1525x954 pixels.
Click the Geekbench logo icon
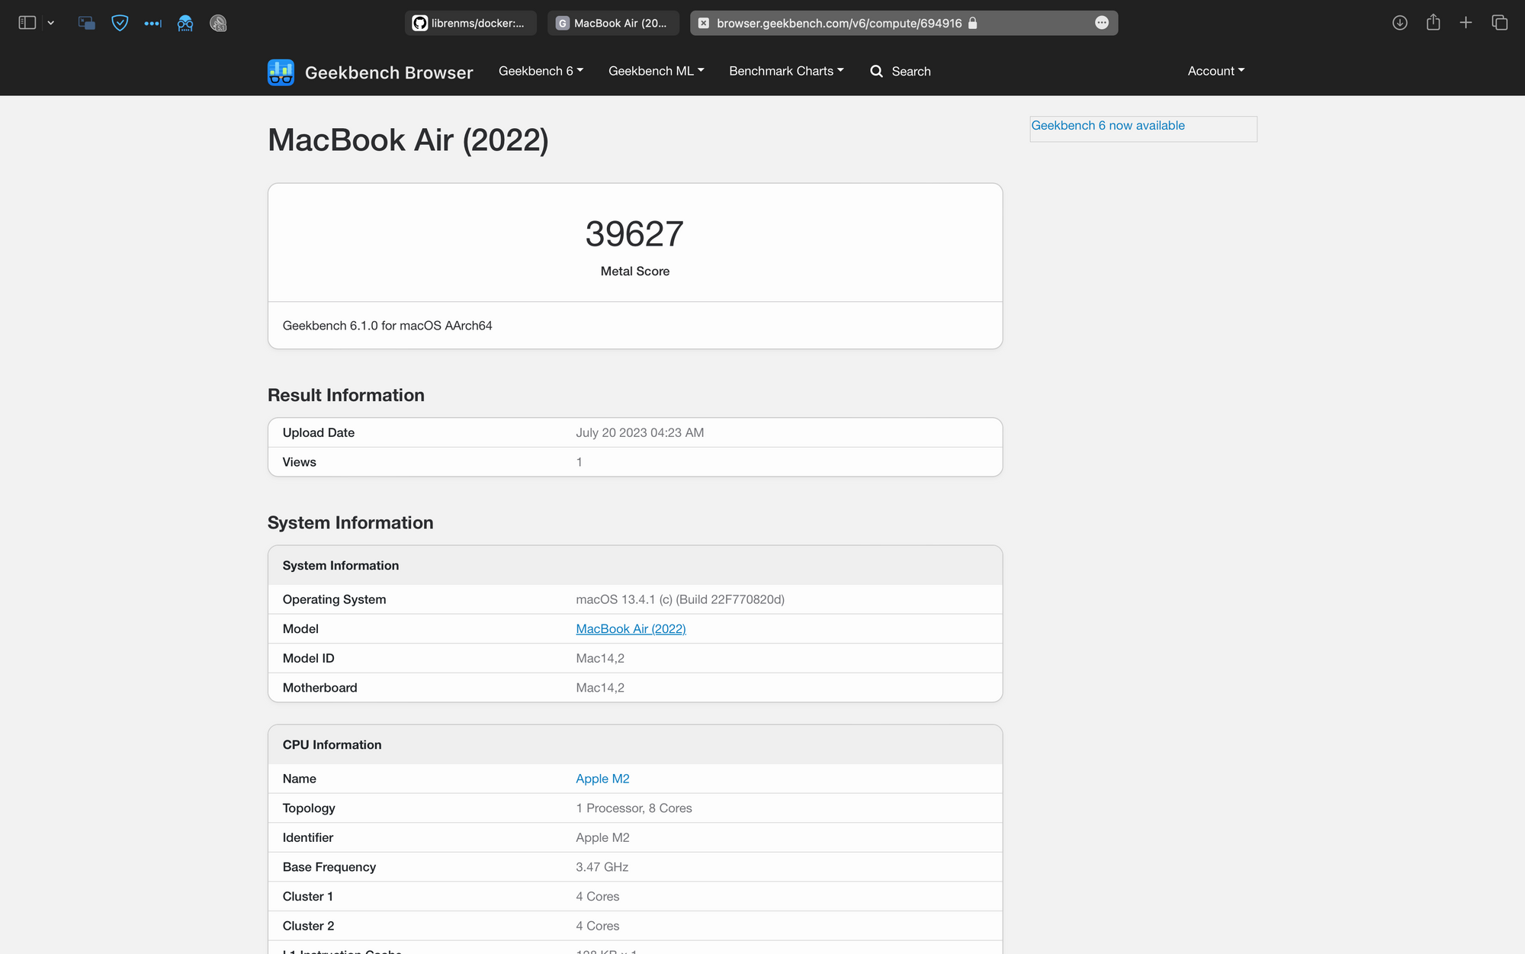tap(281, 72)
